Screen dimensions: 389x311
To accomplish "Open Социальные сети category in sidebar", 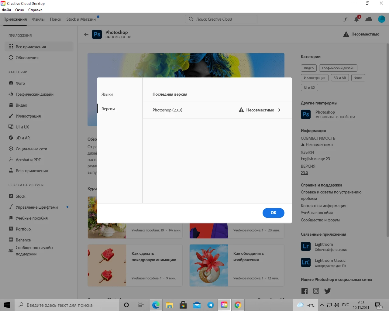I will click(x=39, y=149).
